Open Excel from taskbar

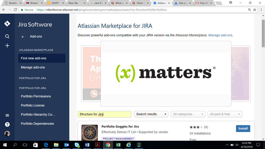(x=118, y=145)
